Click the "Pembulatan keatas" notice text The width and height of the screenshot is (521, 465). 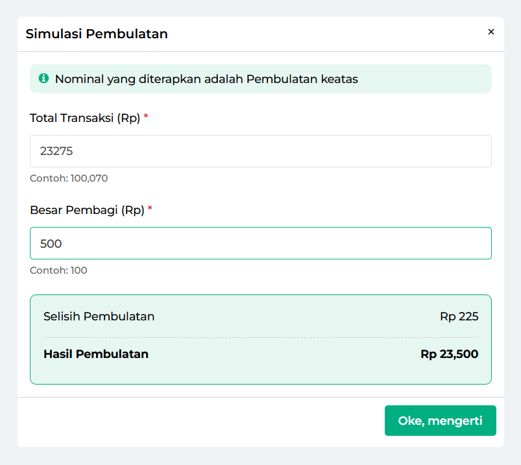point(206,79)
